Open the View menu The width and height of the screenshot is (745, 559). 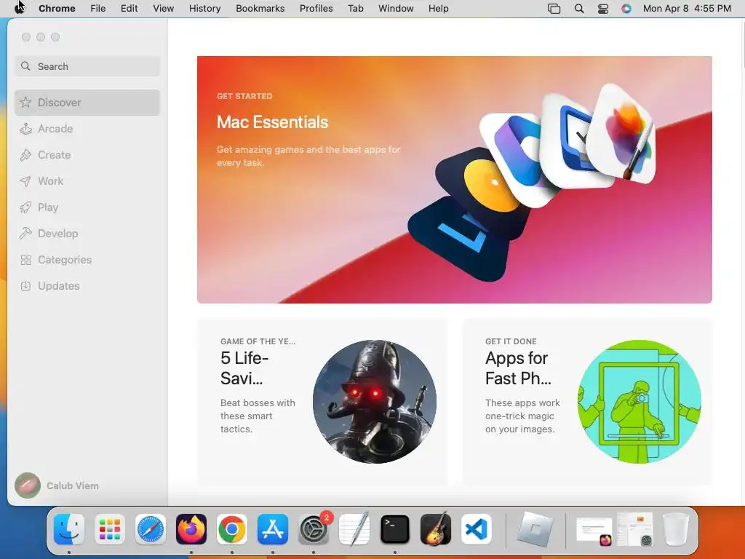pyautogui.click(x=164, y=9)
